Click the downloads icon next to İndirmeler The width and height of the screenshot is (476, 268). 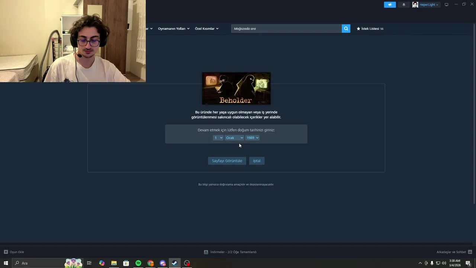click(x=206, y=252)
